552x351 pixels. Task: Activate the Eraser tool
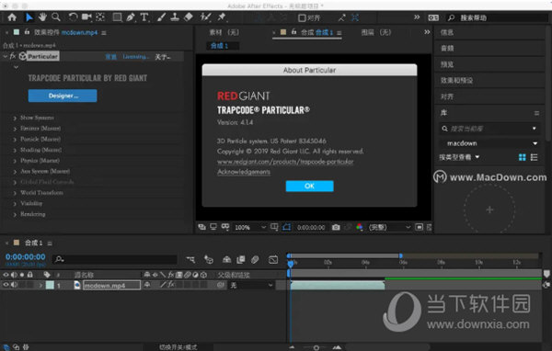pyautogui.click(x=189, y=17)
